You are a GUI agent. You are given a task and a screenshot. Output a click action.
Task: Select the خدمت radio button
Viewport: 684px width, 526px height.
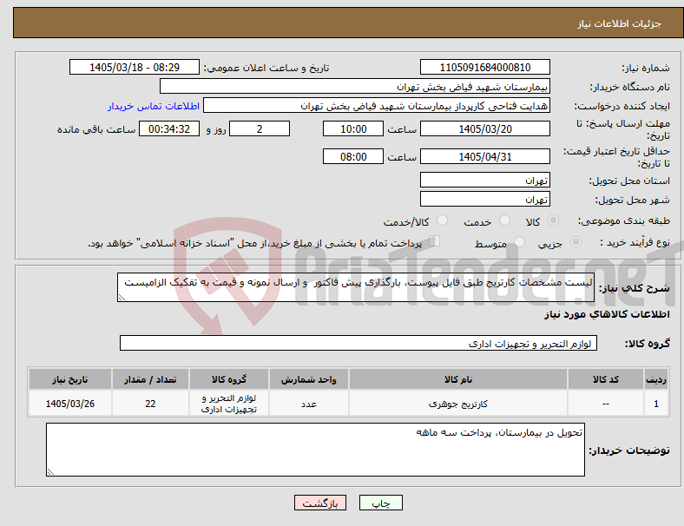click(504, 220)
